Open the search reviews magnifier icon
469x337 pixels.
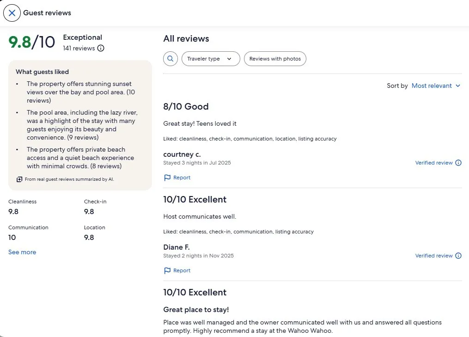[171, 59]
